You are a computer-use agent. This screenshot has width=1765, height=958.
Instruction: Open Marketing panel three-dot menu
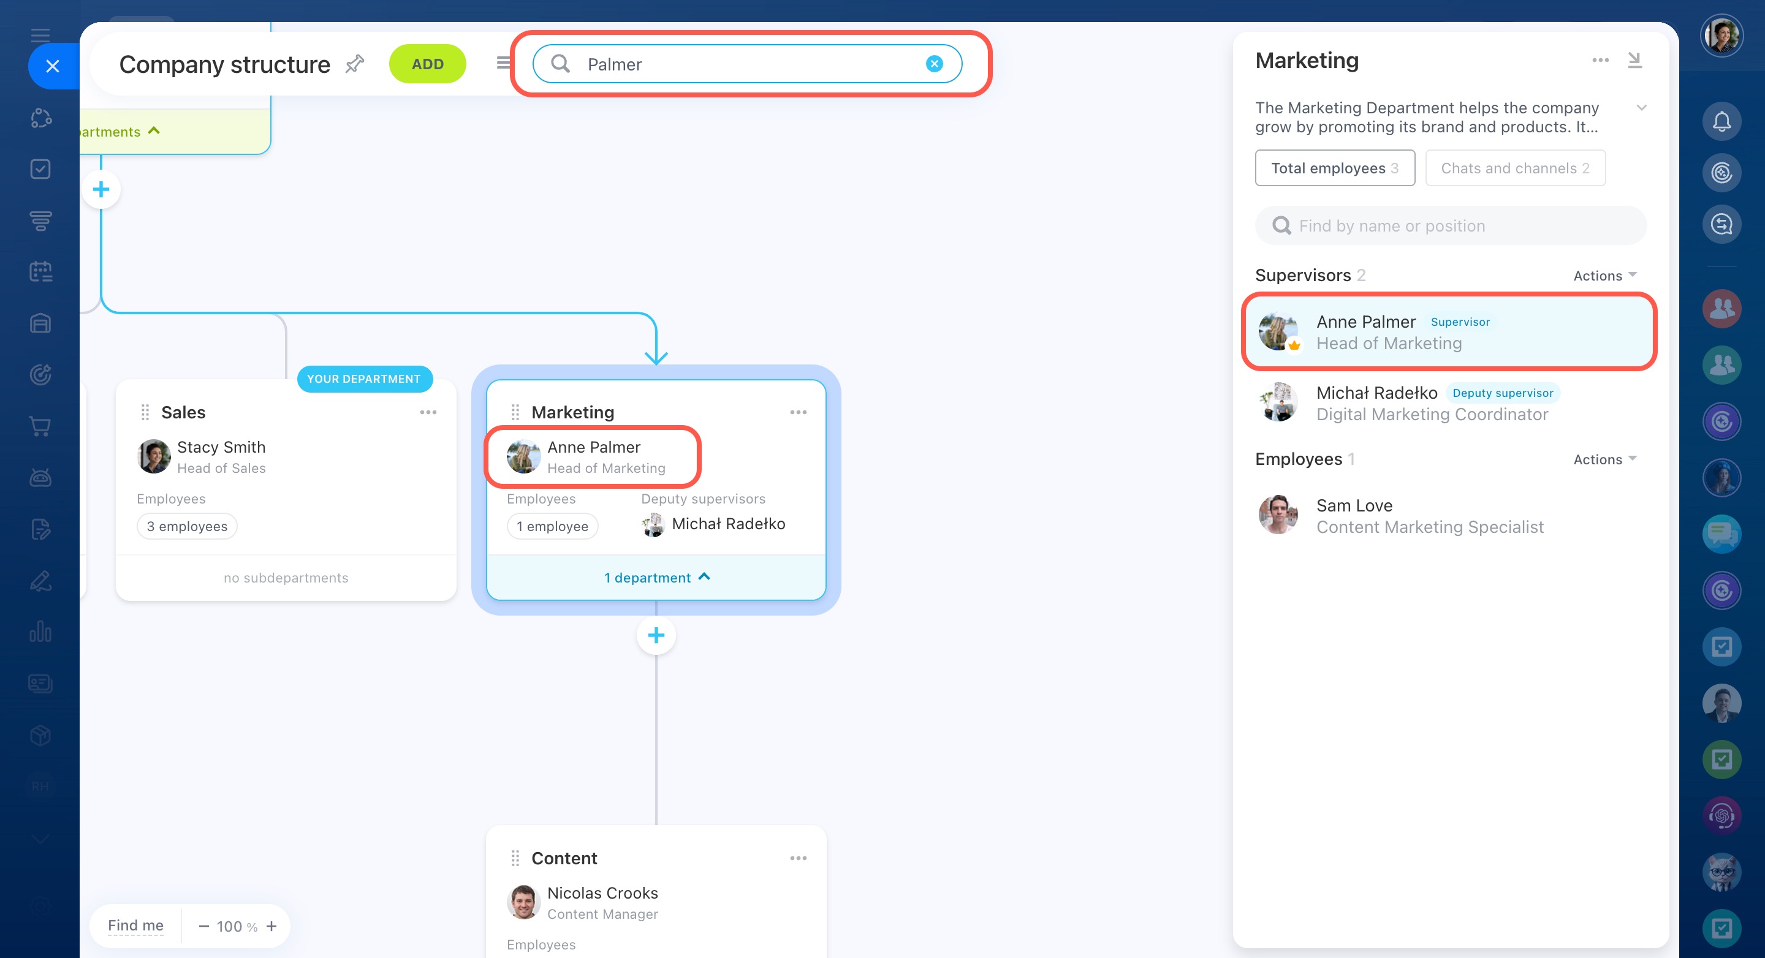[x=1600, y=60]
